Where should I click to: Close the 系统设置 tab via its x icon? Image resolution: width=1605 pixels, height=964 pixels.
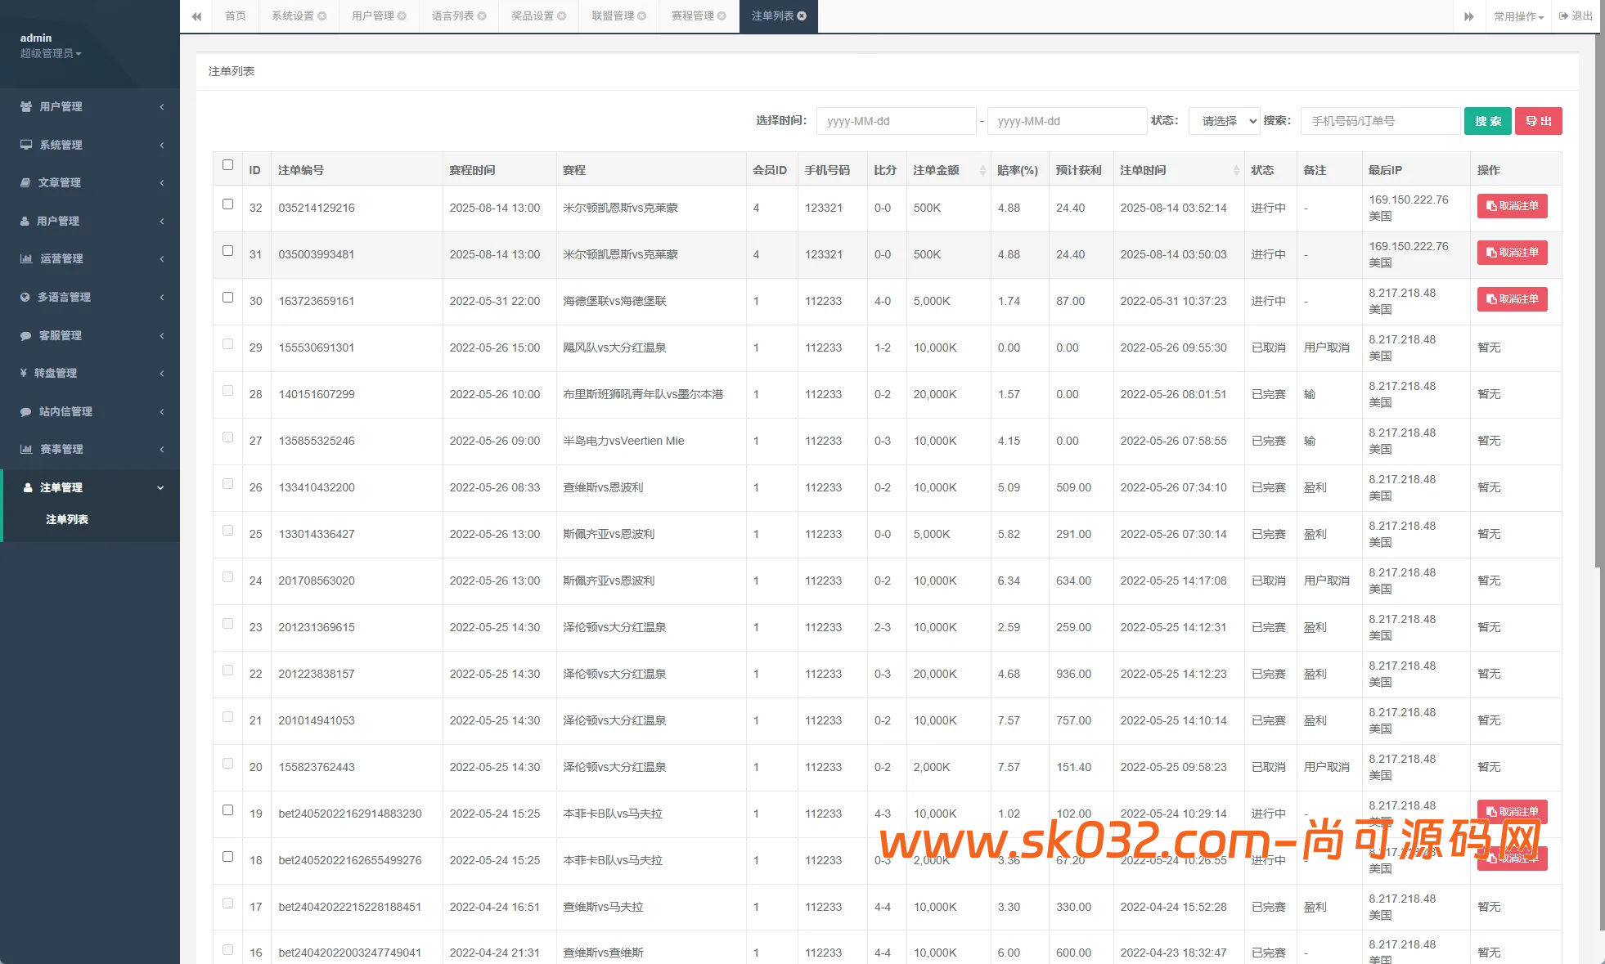pyautogui.click(x=322, y=16)
